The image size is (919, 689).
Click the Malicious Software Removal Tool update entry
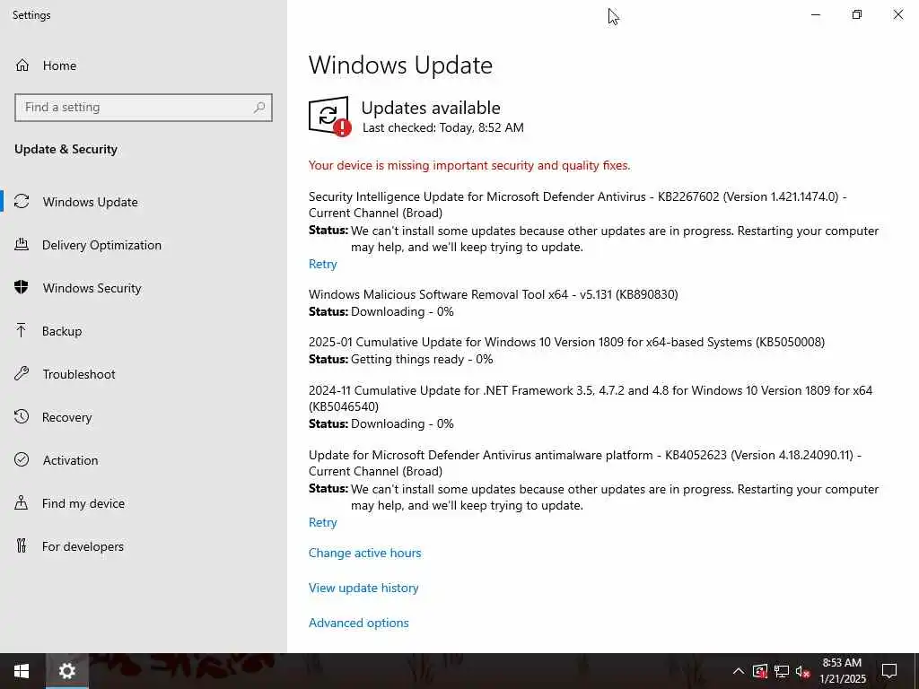pos(493,294)
